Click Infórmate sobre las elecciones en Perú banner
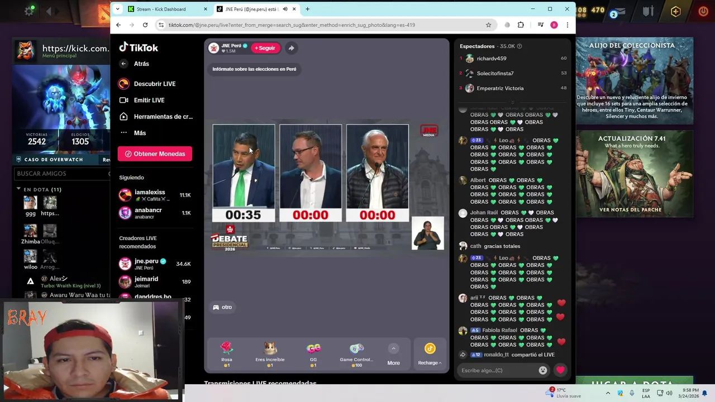This screenshot has height=402, width=715. (254, 69)
